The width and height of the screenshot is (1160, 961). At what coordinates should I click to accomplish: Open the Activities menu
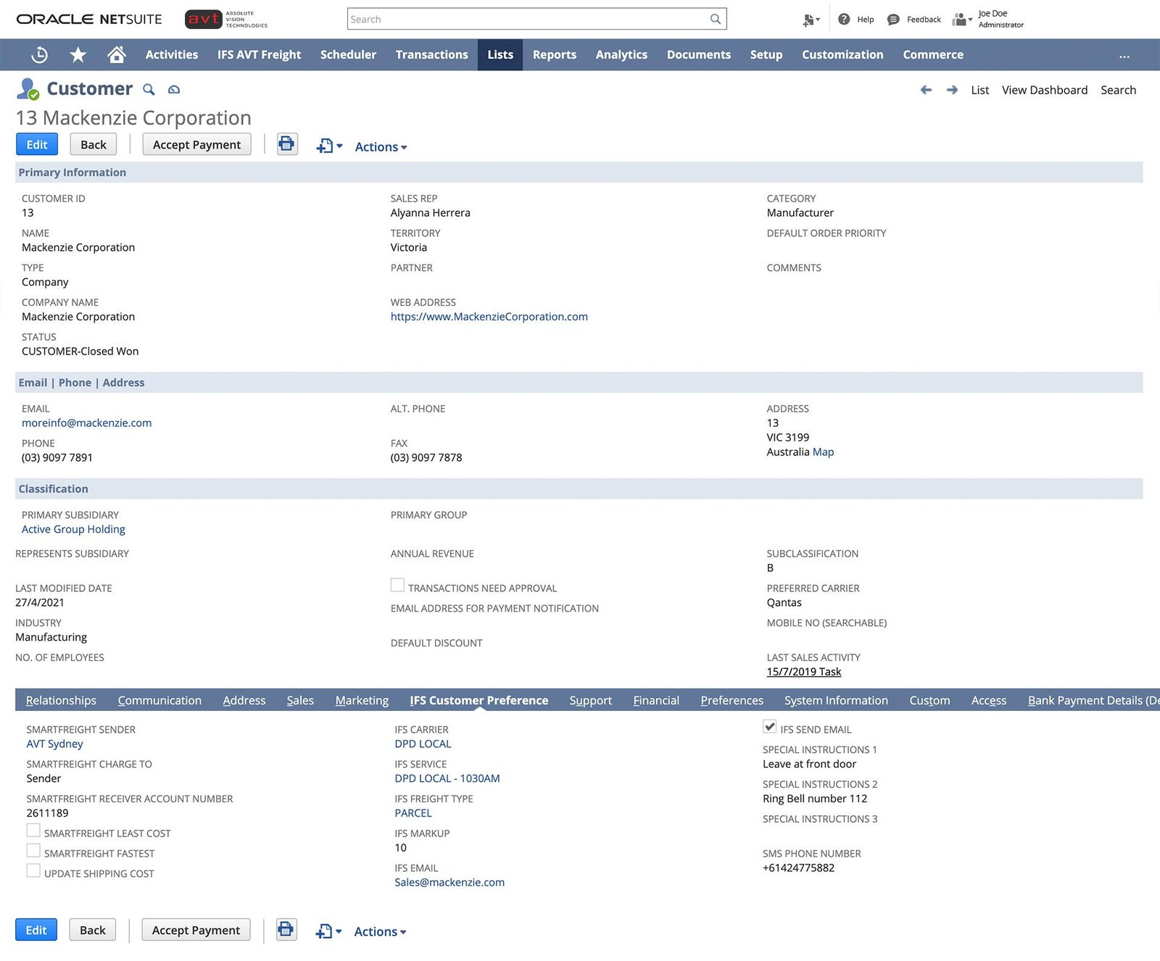(x=172, y=54)
